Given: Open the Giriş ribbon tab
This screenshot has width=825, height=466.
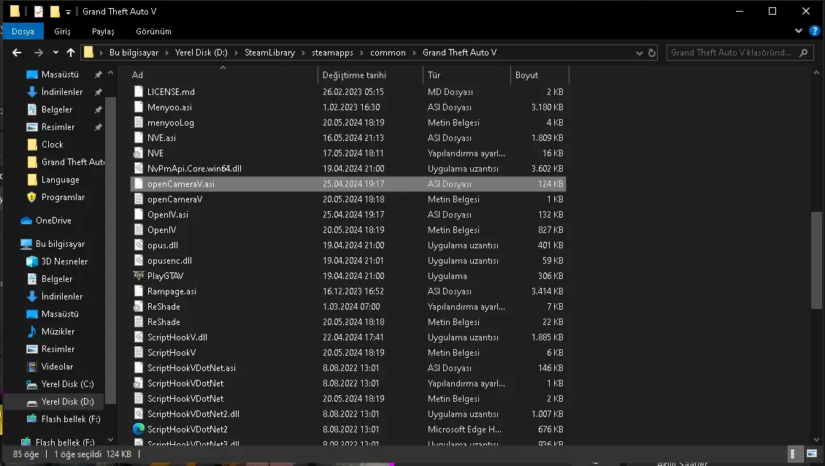Looking at the screenshot, I should (62, 31).
